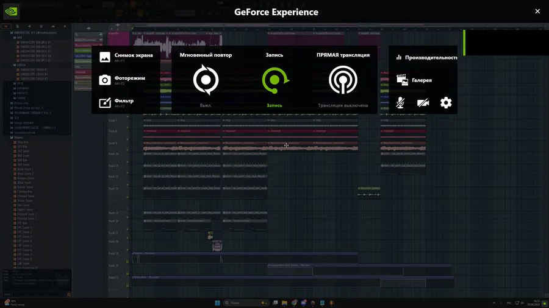Viewport: 549px width, 308px height.
Task: Click the NVIDIA logo in the overlay header
Action: [11, 12]
